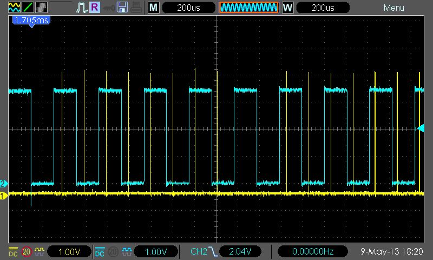The height and width of the screenshot is (260, 433).
Task: Click the floppy disk save icon
Action: click(x=122, y=8)
